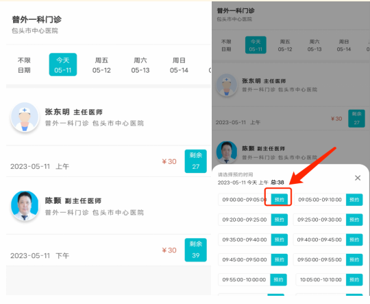The image size is (370, 304).
Task: Tap 剩余 27 button in dimmed right panel
Action: coord(356,119)
